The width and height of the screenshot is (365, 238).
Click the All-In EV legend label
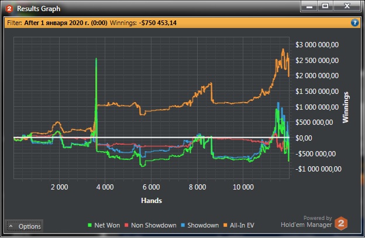(x=242, y=225)
